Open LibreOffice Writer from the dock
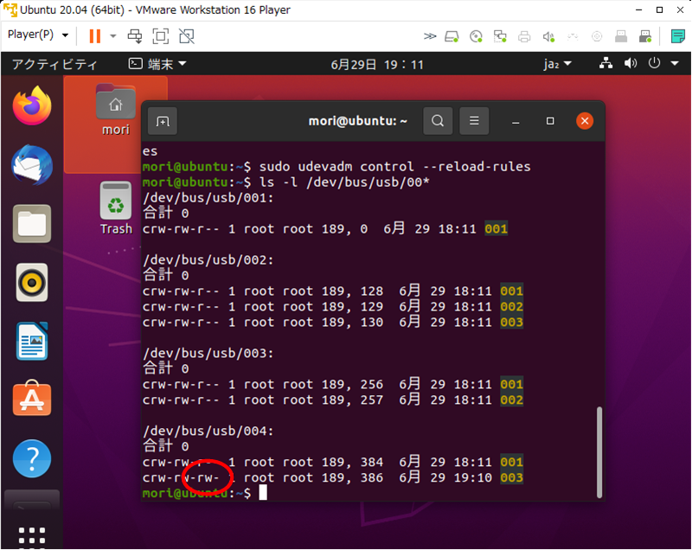Image resolution: width=692 pixels, height=550 pixels. pos(32,341)
